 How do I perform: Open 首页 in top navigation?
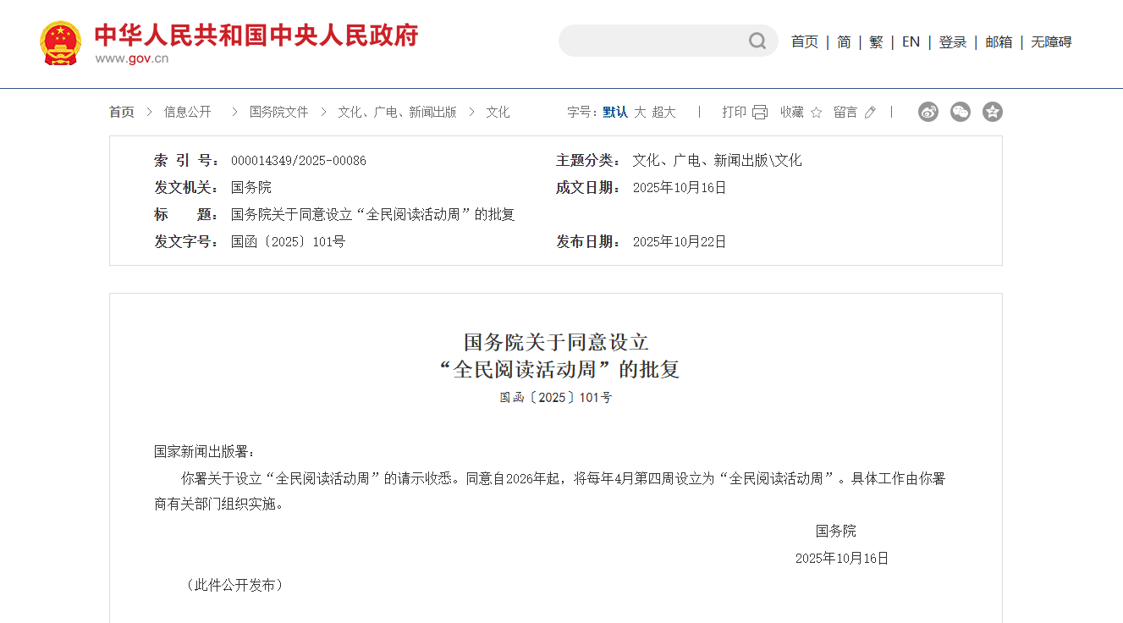pos(804,41)
